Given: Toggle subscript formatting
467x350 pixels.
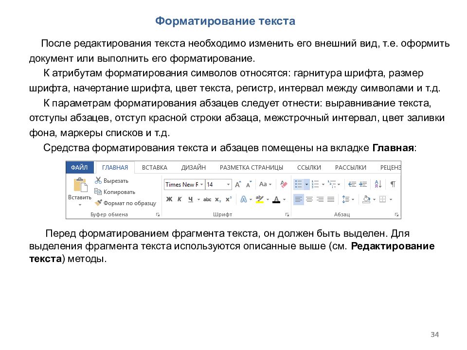Looking at the screenshot, I should coord(218,199).
